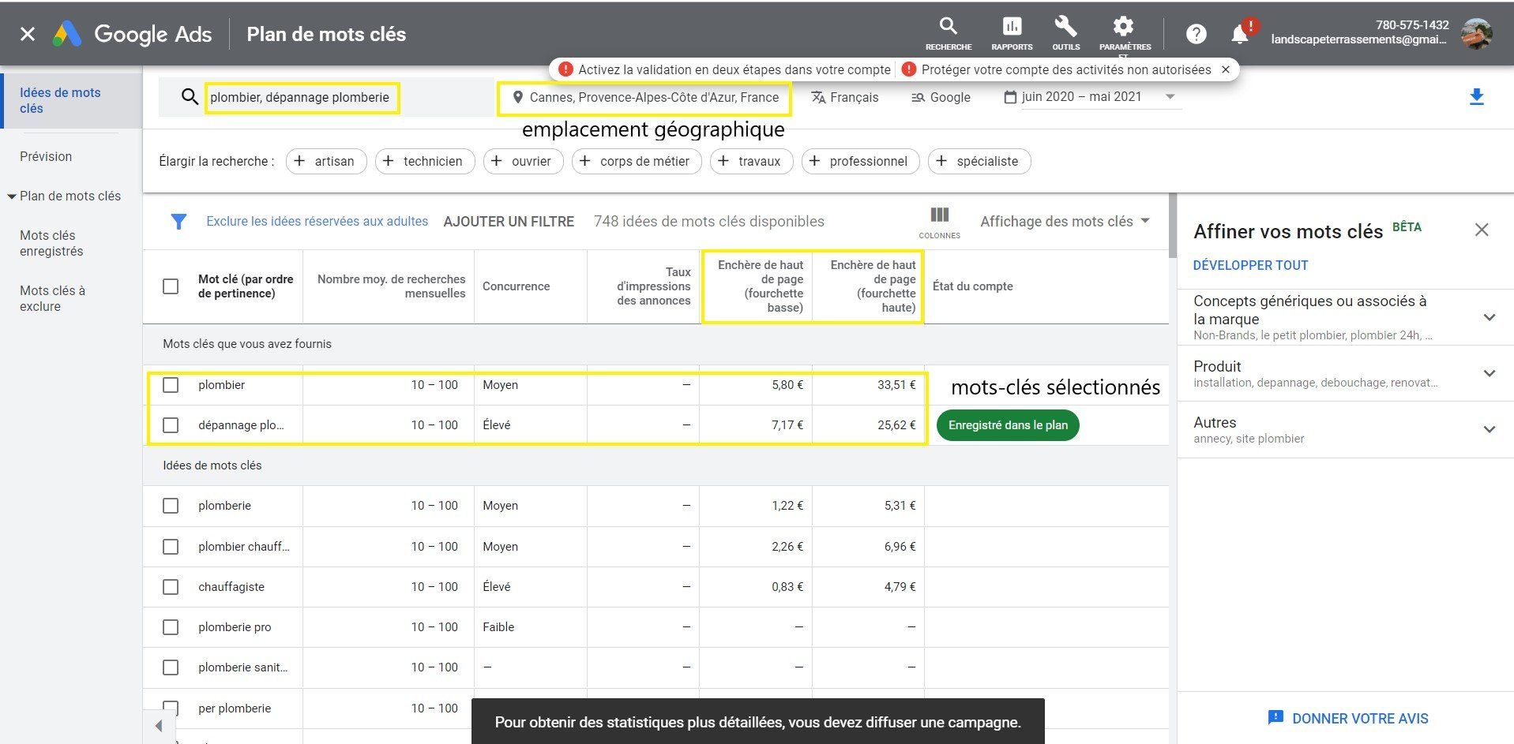Check the dépannage plomberie keyword checkbox

tap(171, 424)
